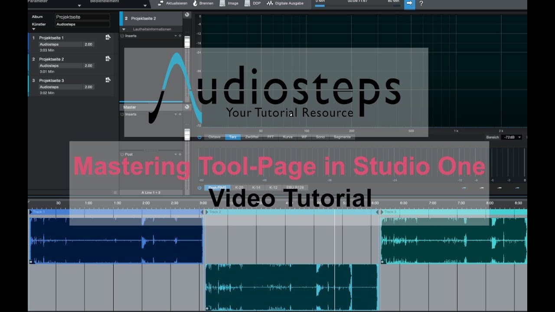Click the Album name field Projektseite
The width and height of the screenshot is (555, 312).
(x=82, y=17)
